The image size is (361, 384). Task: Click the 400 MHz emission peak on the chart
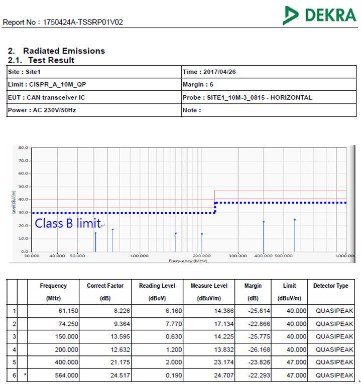[x=264, y=222]
